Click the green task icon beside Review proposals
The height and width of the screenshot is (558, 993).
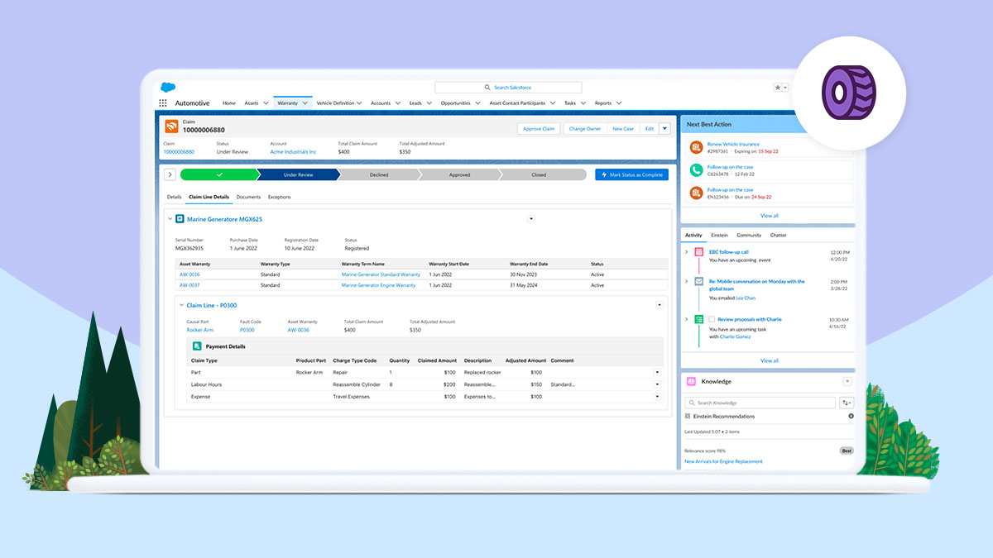point(700,319)
